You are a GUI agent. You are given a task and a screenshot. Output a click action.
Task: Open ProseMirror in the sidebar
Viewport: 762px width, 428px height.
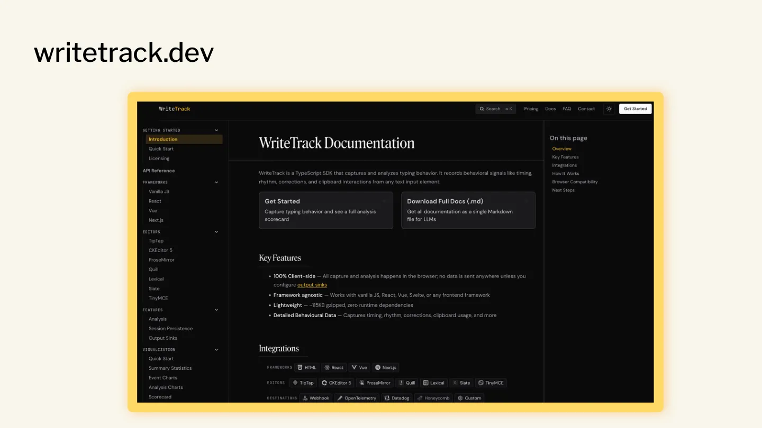[161, 260]
